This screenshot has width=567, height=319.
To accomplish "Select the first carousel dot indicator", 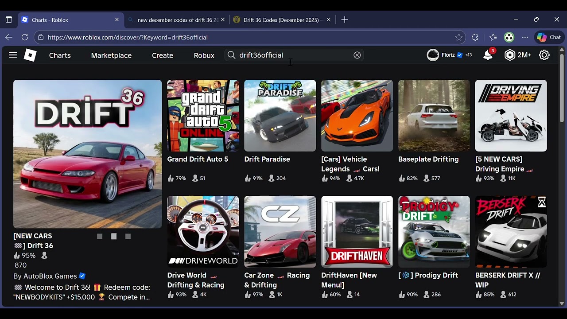I will pyautogui.click(x=100, y=237).
